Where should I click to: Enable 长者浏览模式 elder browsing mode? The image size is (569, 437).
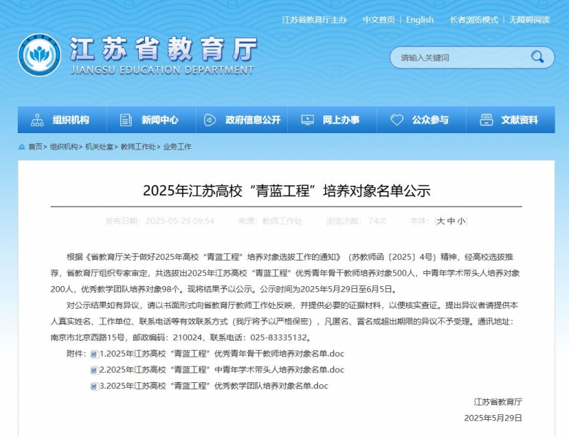(x=474, y=20)
